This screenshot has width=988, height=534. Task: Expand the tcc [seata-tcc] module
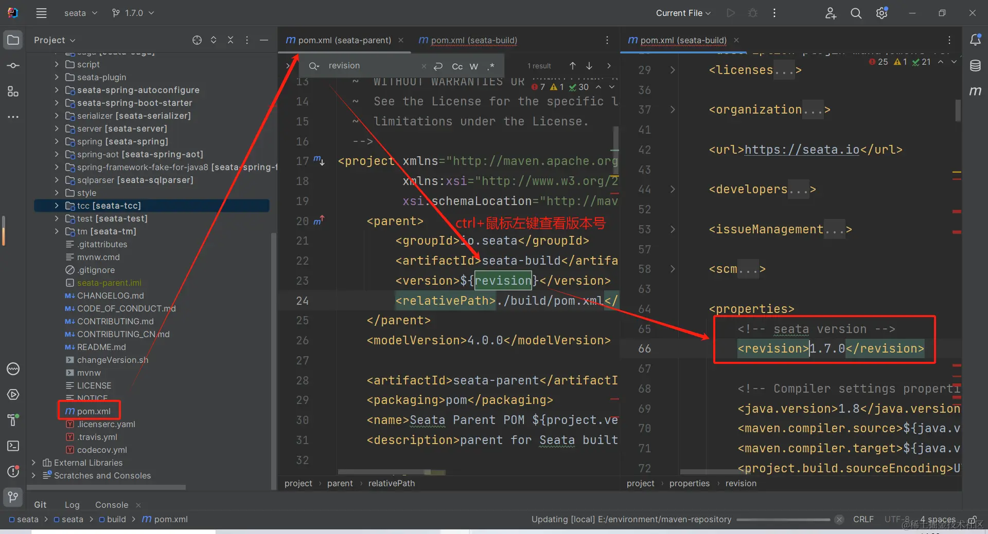tap(57, 206)
